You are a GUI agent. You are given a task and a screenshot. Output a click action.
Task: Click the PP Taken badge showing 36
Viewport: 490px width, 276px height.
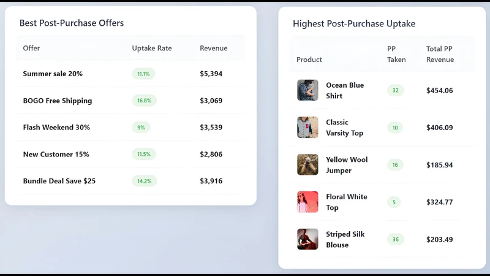395,239
